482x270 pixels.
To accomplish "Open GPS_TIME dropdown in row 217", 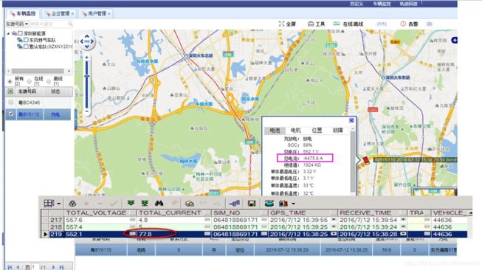I will point(334,220).
